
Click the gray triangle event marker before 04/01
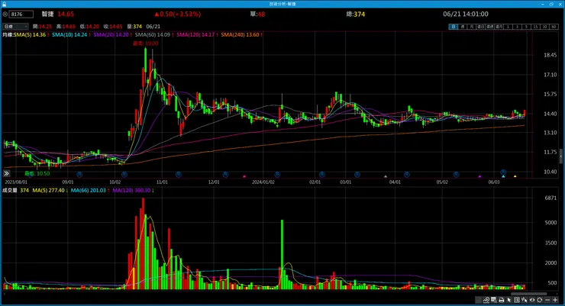(386, 176)
